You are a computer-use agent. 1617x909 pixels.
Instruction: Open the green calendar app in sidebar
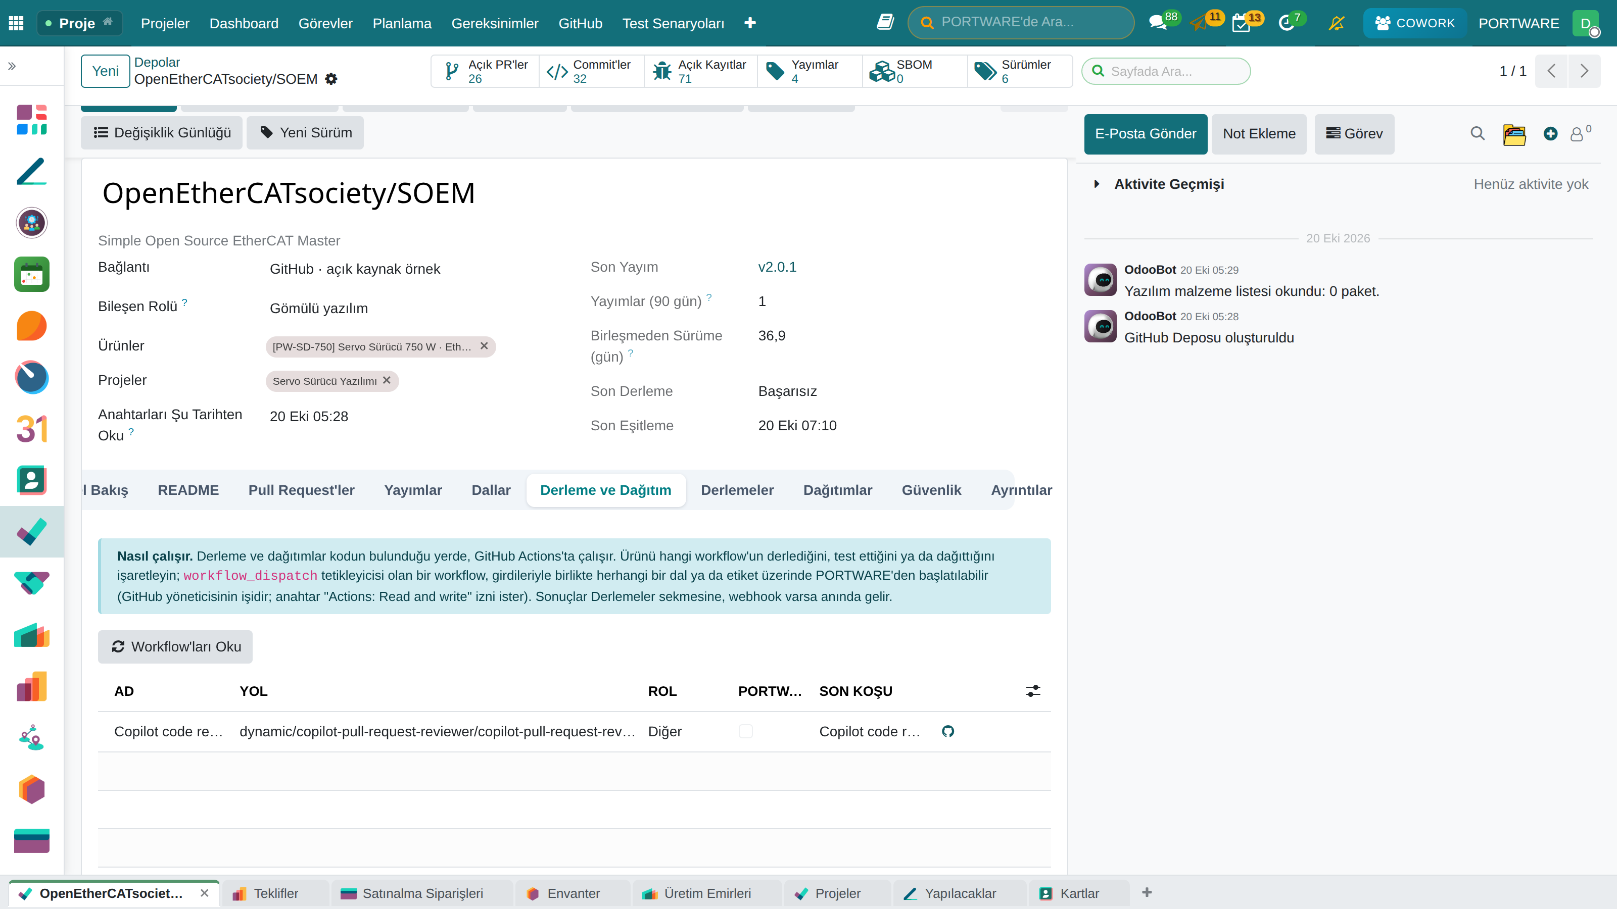coord(31,274)
